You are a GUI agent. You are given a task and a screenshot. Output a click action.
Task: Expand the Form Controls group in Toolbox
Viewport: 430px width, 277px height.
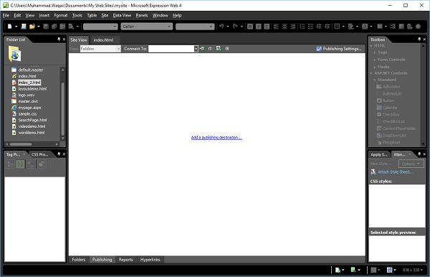coord(375,60)
